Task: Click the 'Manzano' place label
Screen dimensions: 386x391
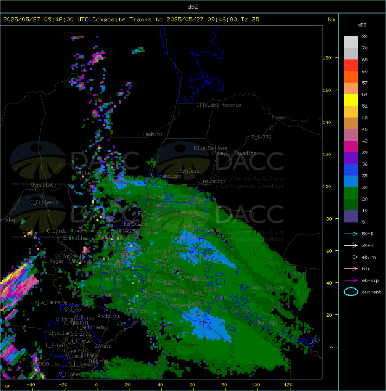Action: [x=39, y=363]
